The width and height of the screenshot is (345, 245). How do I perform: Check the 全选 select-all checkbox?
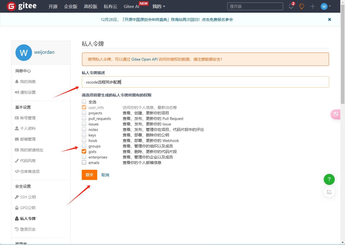(x=84, y=102)
